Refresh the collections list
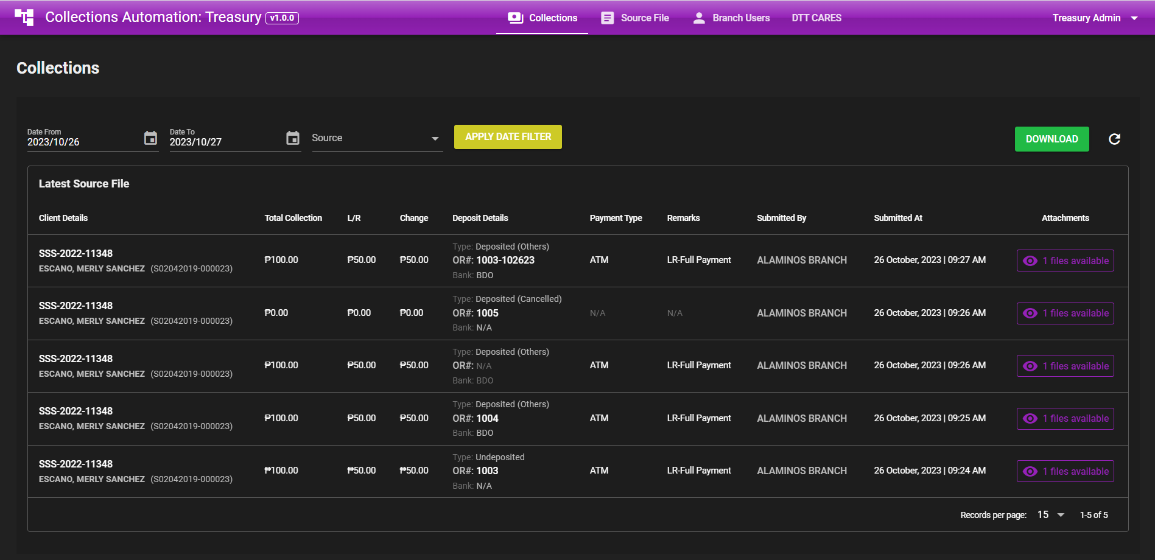Viewport: 1155px width, 560px height. [1114, 139]
